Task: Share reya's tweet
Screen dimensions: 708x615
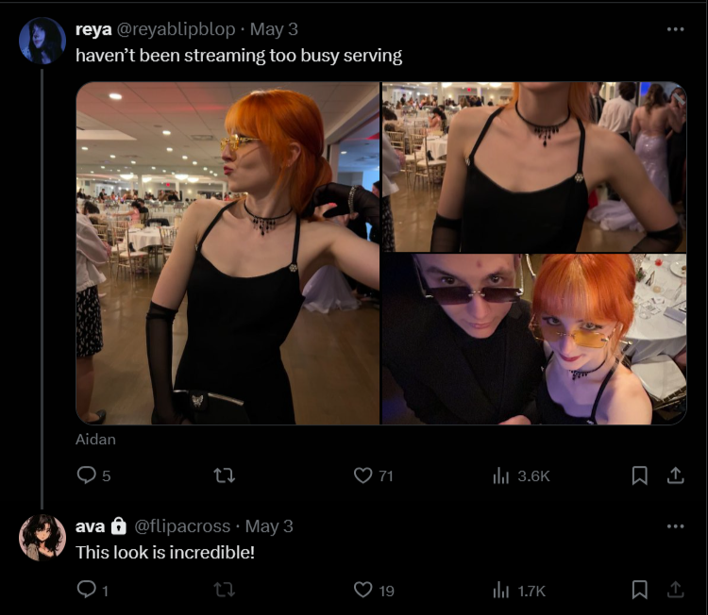Action: (x=675, y=475)
